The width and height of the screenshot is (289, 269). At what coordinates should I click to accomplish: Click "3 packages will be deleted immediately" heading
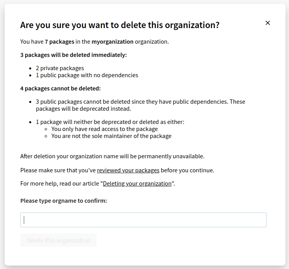pos(73,55)
